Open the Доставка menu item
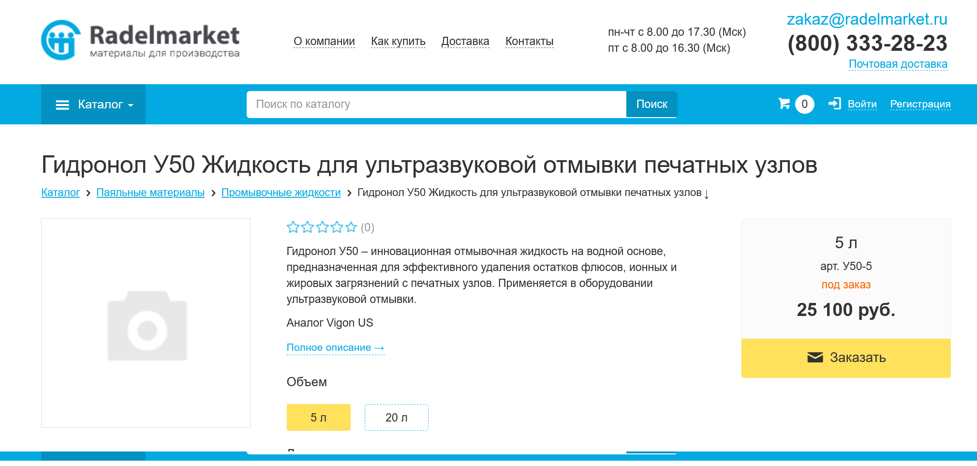Image resolution: width=977 pixels, height=466 pixels. pyautogui.click(x=465, y=42)
